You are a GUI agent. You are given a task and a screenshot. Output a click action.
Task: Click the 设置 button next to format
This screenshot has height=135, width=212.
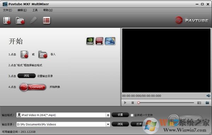[120, 115]
